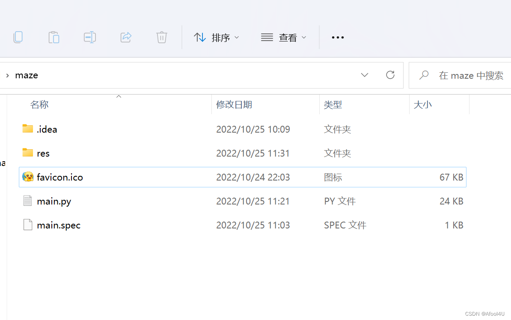Select the res folder

coord(43,153)
